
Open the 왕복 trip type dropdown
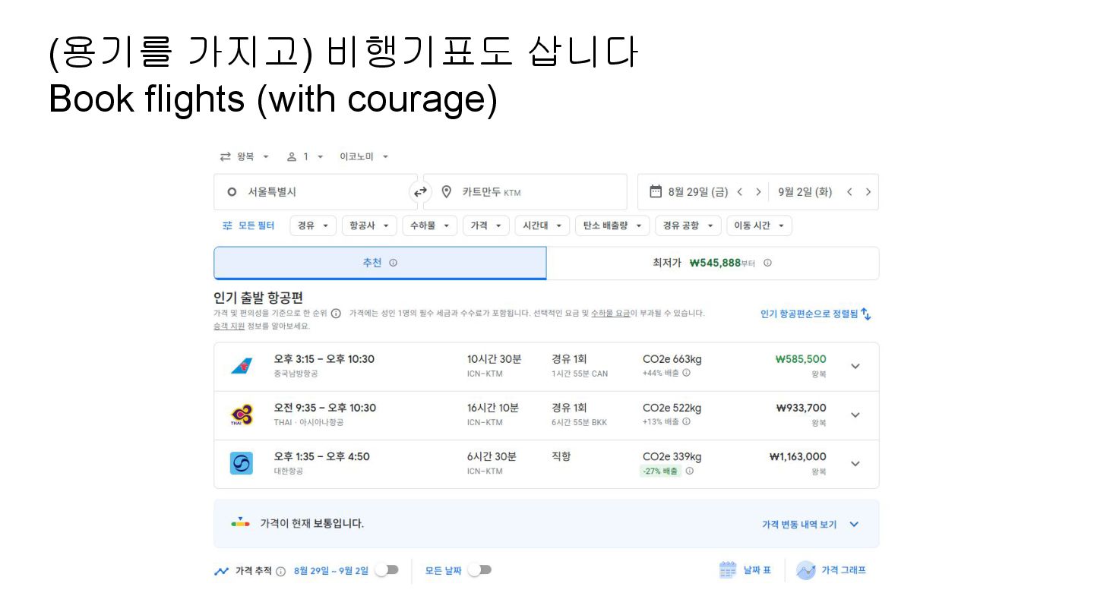click(x=245, y=156)
